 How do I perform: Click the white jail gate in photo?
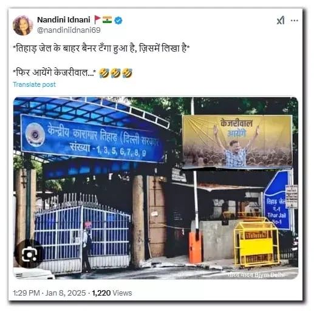click(x=83, y=231)
